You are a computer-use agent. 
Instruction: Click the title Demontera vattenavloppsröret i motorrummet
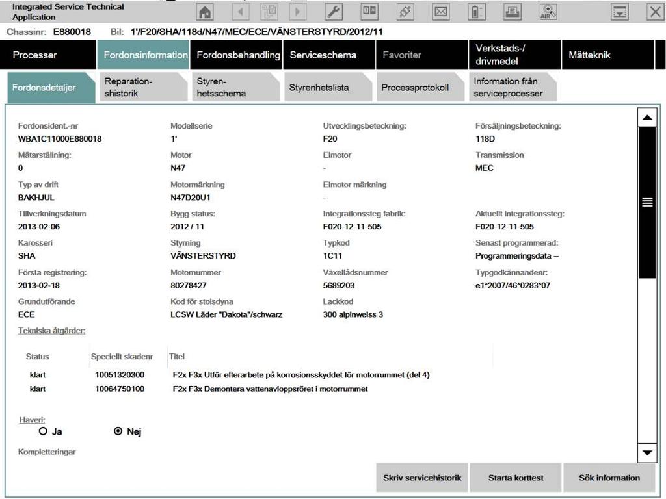click(x=270, y=389)
